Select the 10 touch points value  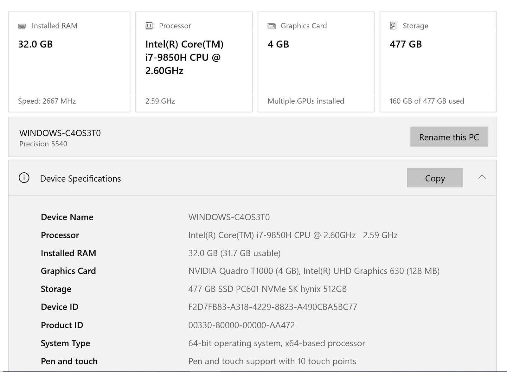(x=272, y=361)
